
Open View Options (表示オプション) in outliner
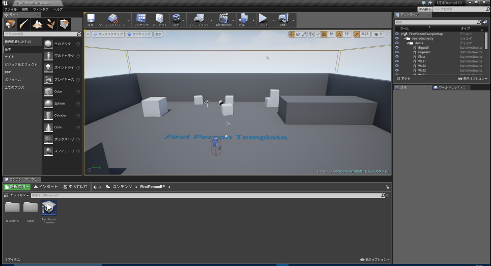point(473,79)
